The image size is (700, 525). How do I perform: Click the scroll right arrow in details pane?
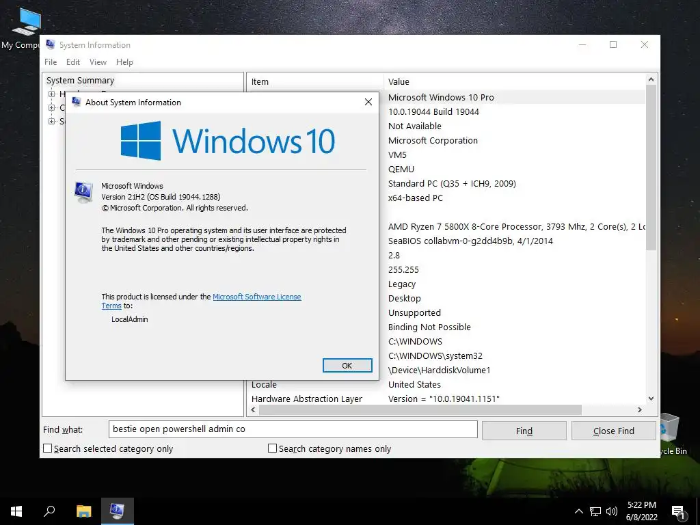640,409
